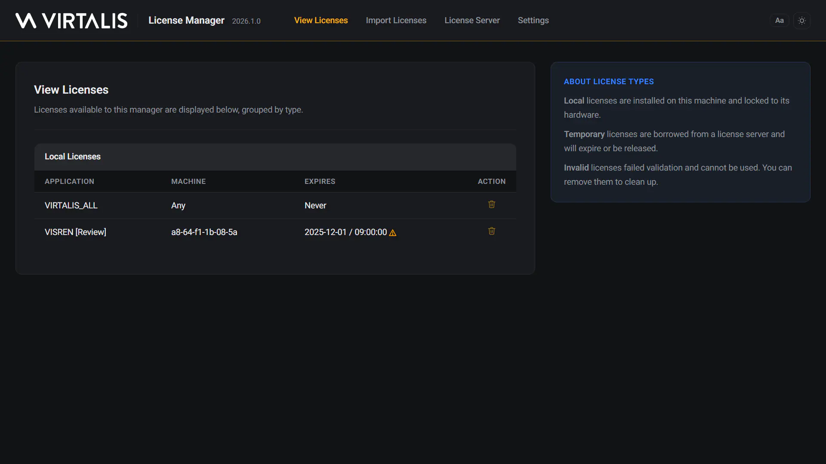Click the MACHINE column header
This screenshot has width=826, height=464.
pos(188,182)
